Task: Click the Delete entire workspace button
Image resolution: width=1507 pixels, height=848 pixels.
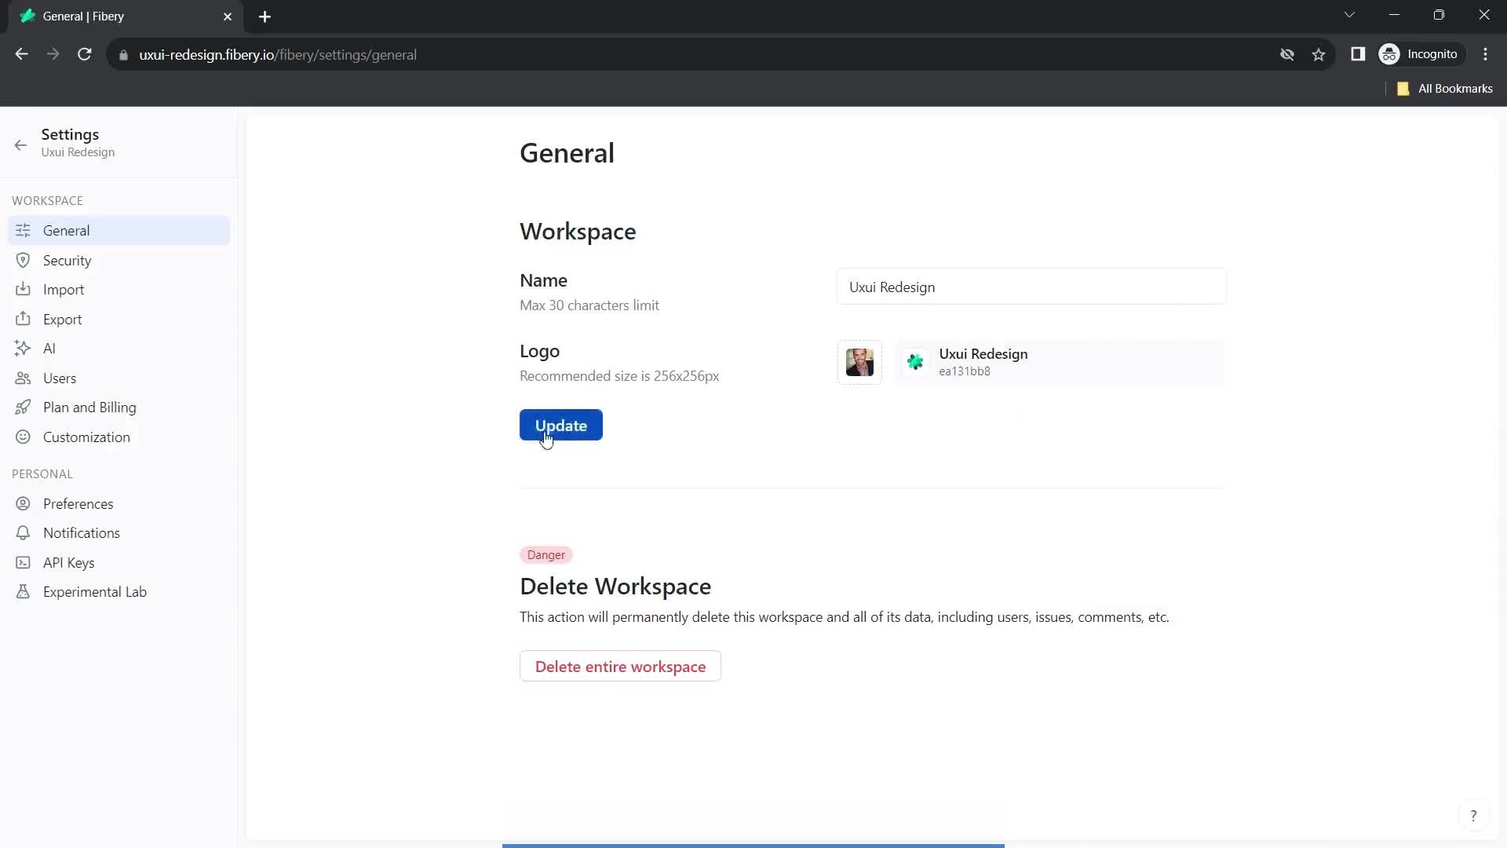Action: [621, 667]
